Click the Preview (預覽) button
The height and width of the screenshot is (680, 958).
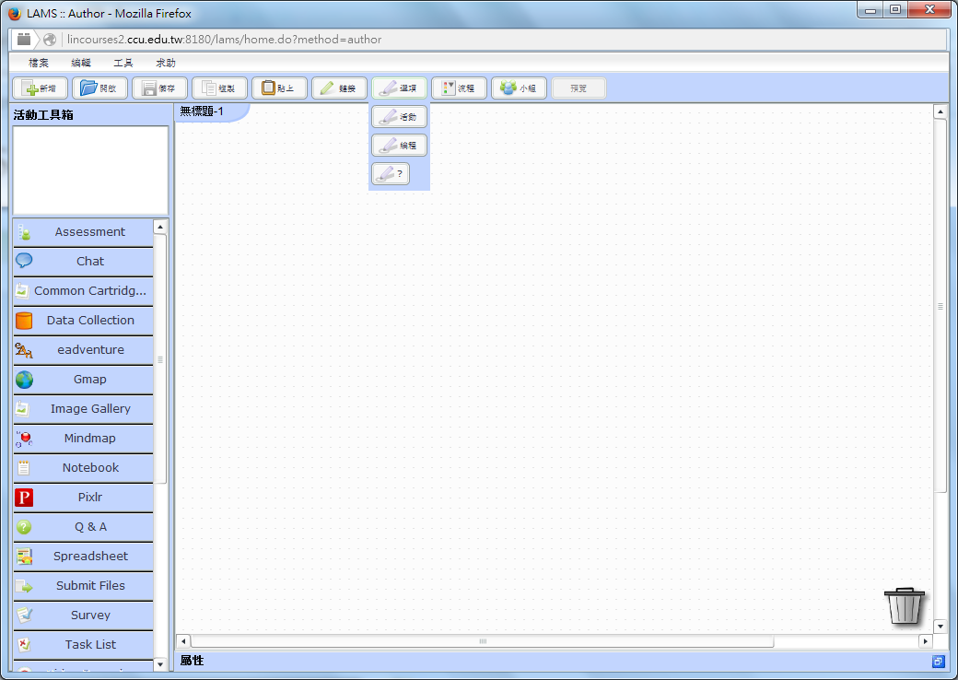[578, 88]
